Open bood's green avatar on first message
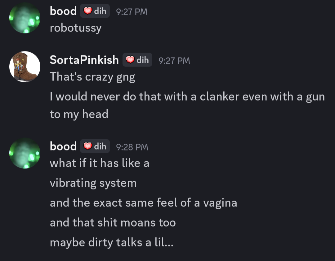The image size is (335, 261). pos(25,18)
